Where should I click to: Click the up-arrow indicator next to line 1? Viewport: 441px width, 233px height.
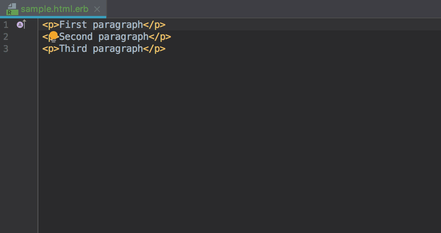tap(25, 24)
